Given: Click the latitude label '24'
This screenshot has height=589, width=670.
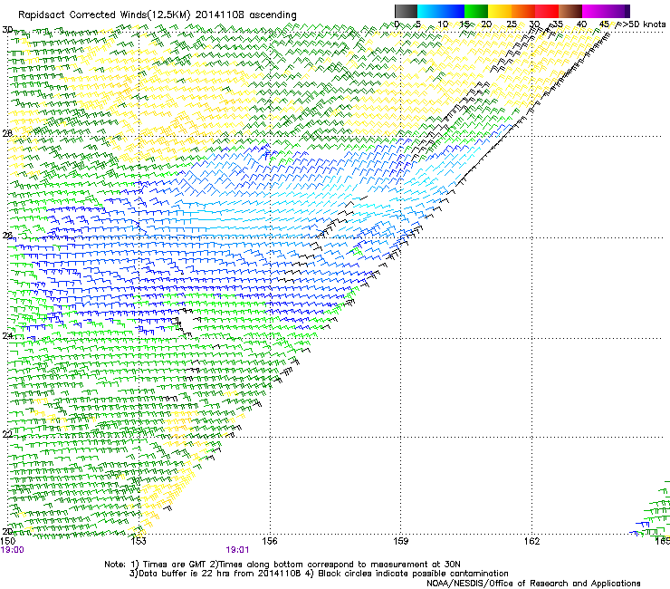Looking at the screenshot, I should [7, 336].
